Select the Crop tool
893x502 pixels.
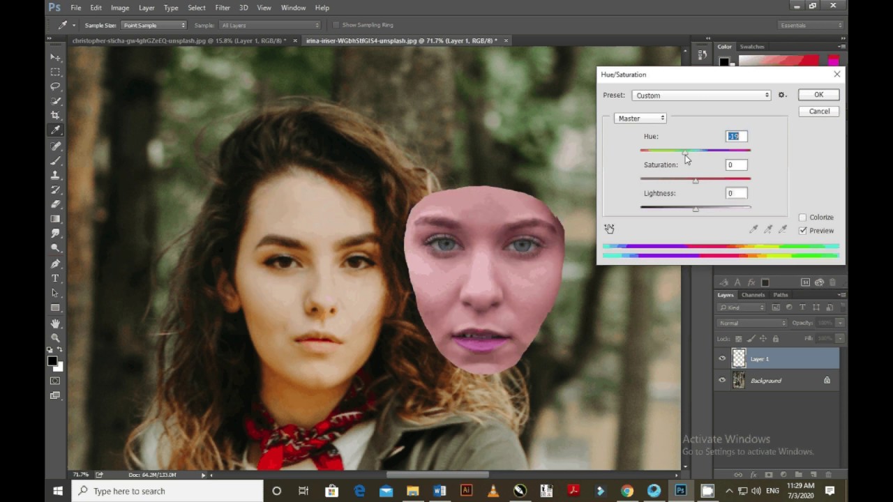55,115
